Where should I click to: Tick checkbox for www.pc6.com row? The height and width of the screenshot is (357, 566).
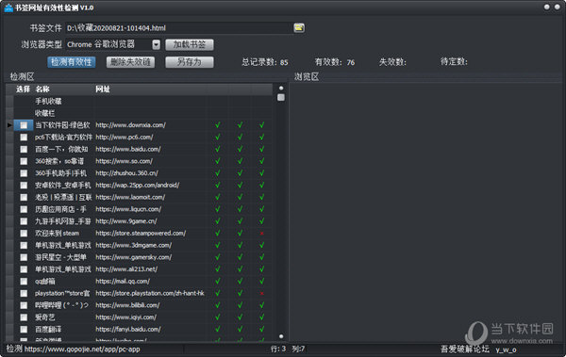(24, 137)
